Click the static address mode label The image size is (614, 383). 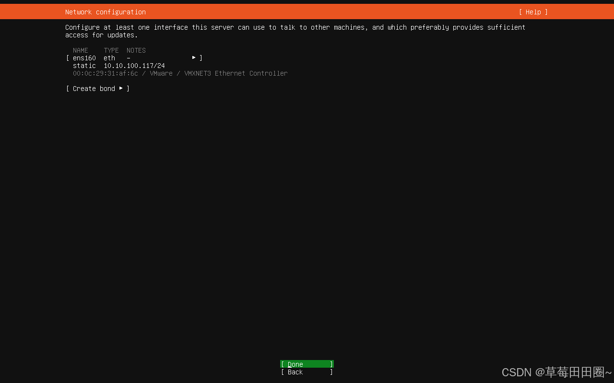point(84,66)
